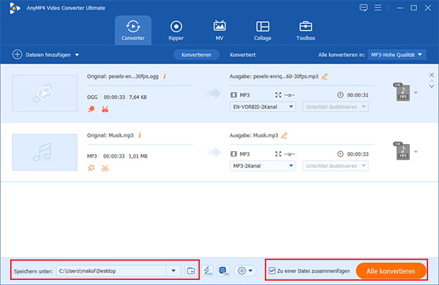Open Untertitel deaktivieren dropdown for pexels file
This screenshot has height=285, width=439.
pos(335,107)
